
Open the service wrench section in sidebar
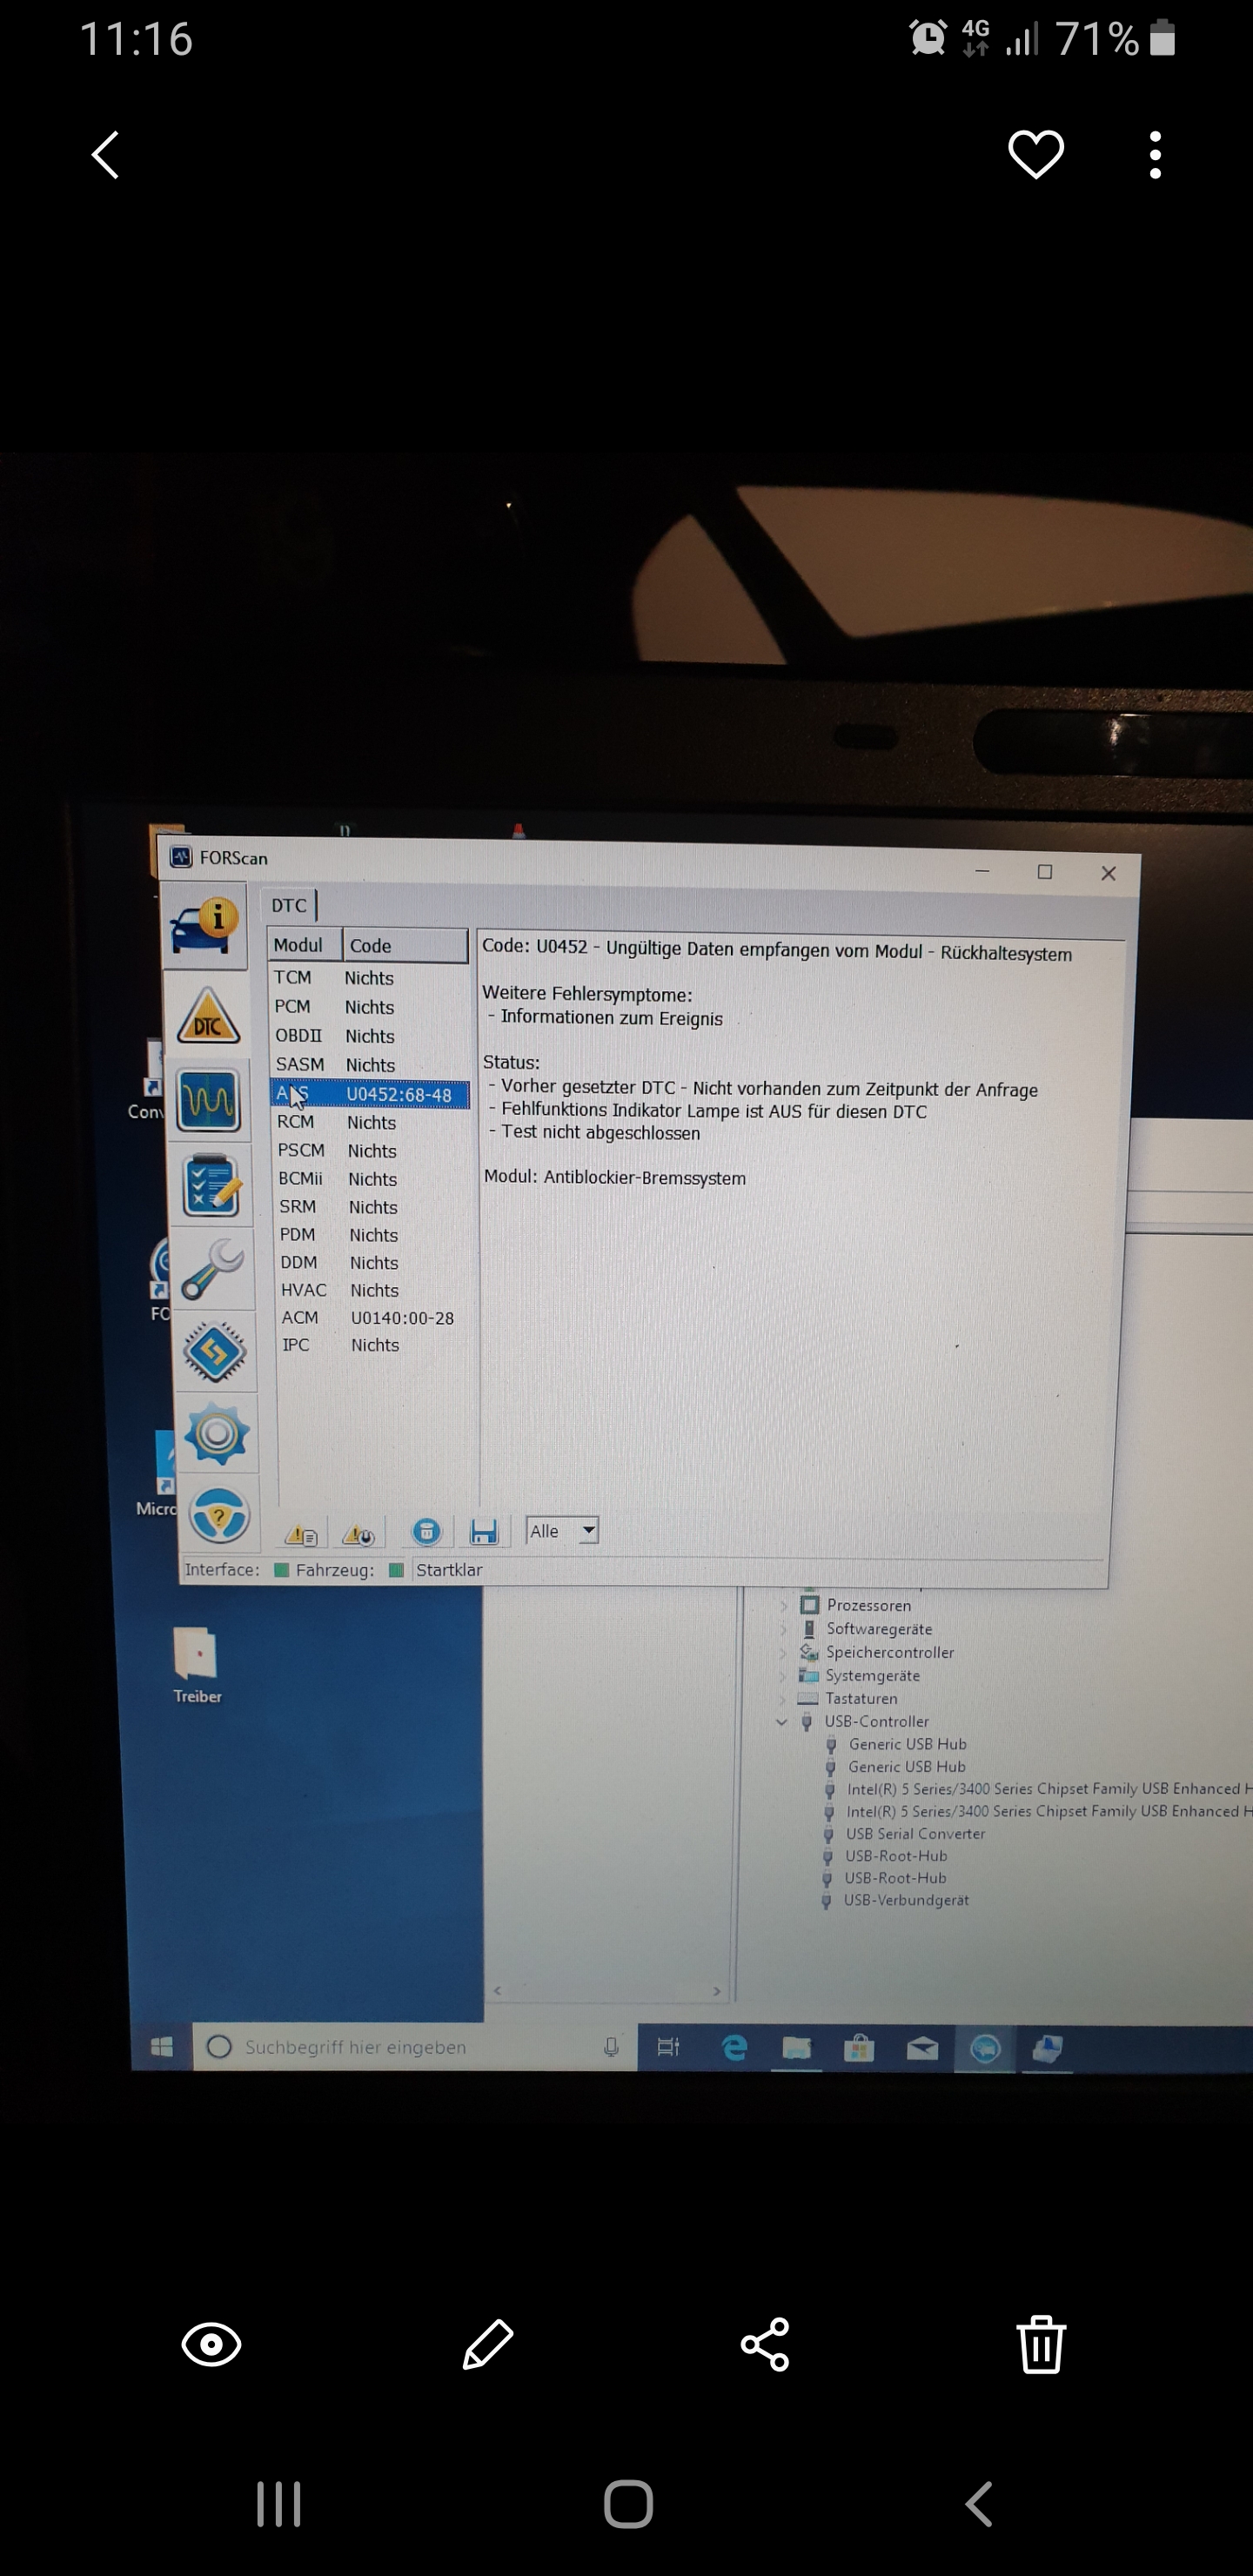click(x=213, y=1268)
